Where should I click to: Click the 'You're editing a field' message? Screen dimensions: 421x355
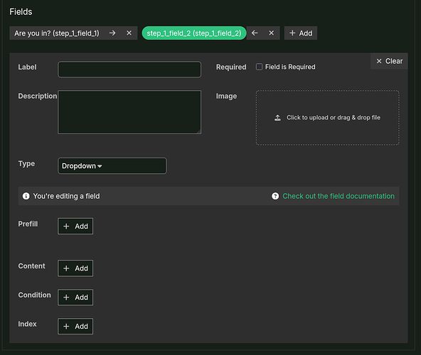pyautogui.click(x=66, y=196)
